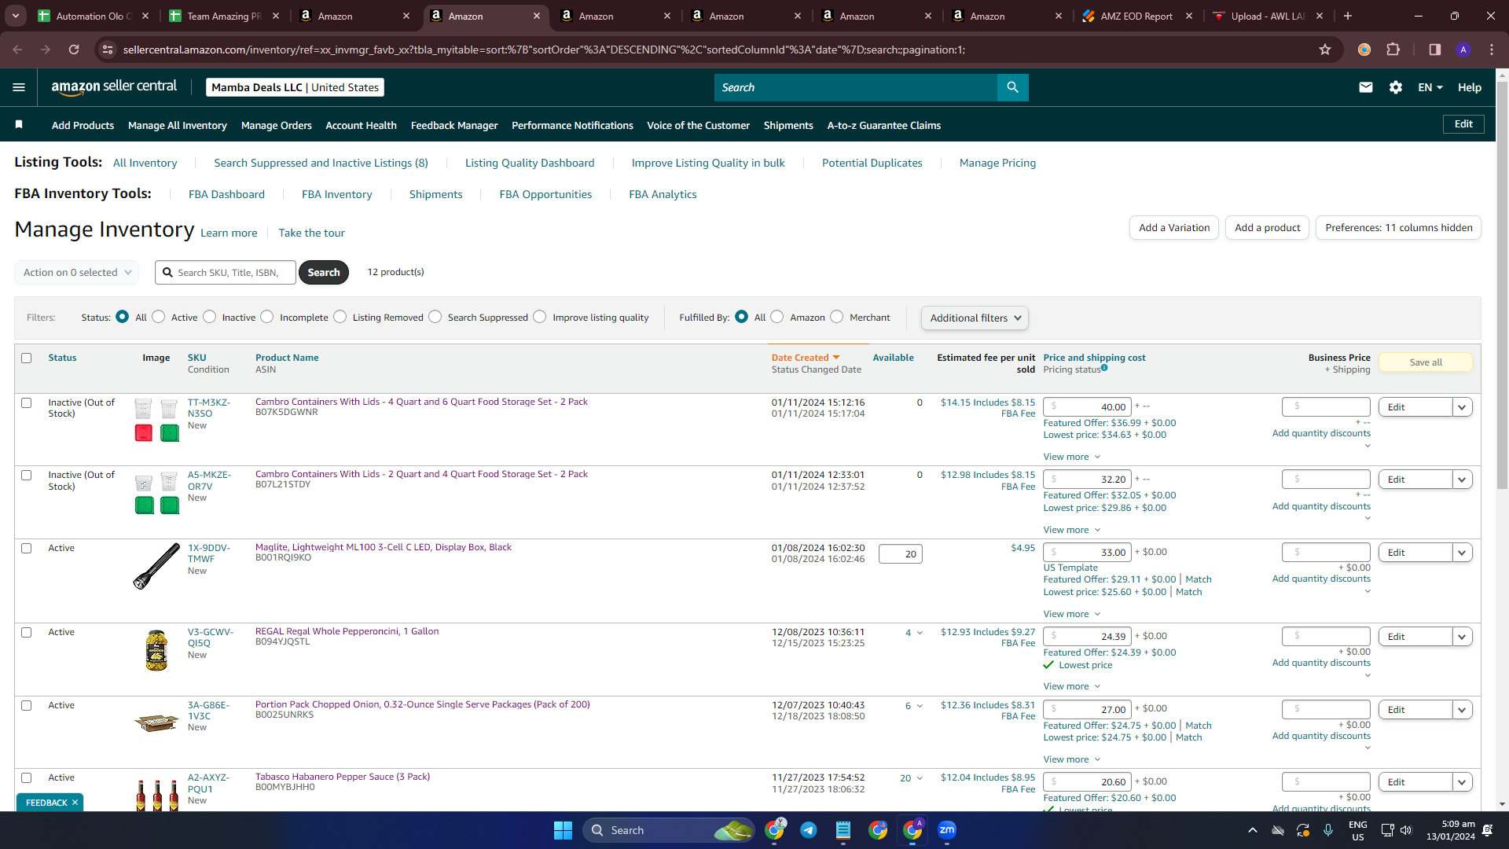Image resolution: width=1509 pixels, height=849 pixels.
Task: Open the FBA Dashboard link
Action: click(x=226, y=194)
